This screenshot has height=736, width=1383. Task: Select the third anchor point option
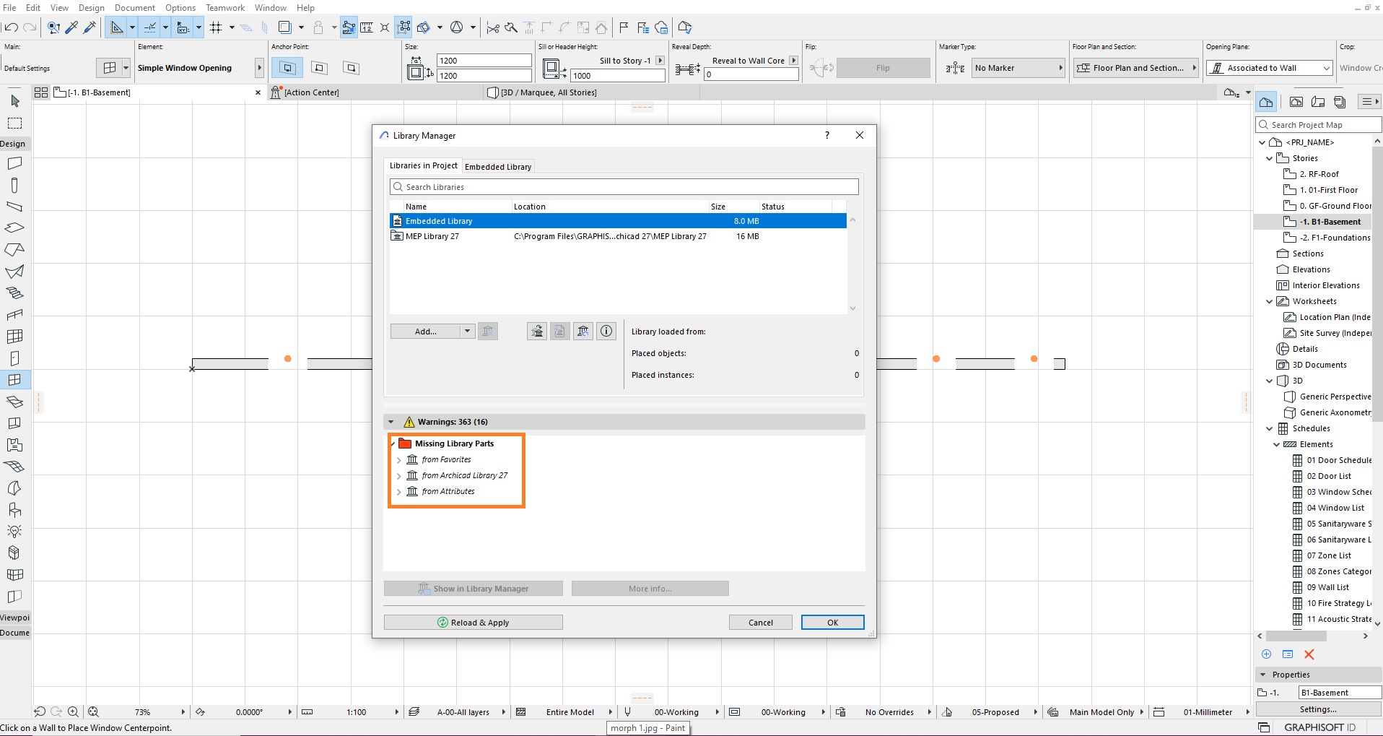coord(351,68)
